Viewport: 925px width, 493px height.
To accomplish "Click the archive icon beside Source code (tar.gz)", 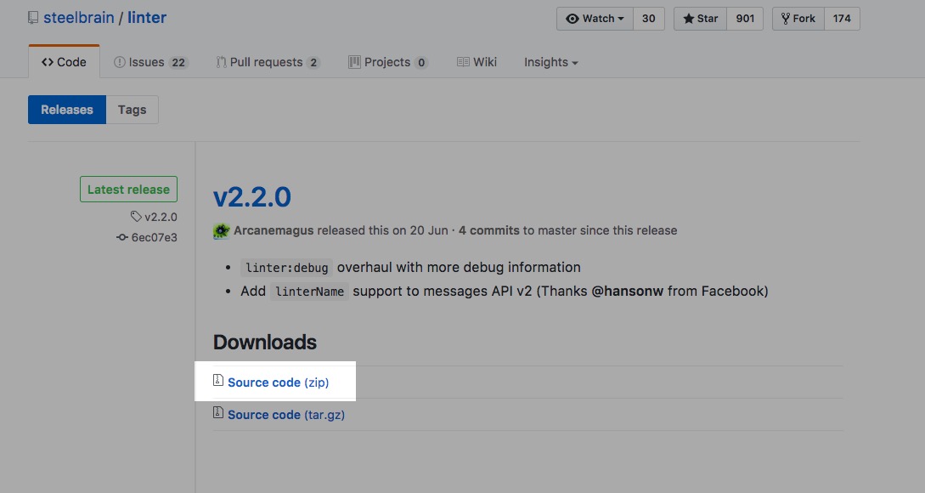I will (218, 414).
